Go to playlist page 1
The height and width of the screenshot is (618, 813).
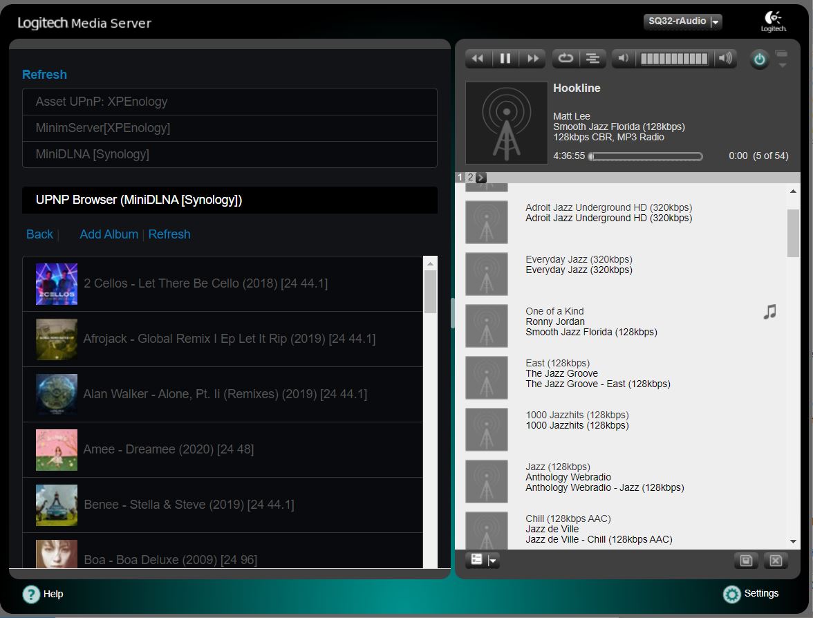(x=460, y=177)
